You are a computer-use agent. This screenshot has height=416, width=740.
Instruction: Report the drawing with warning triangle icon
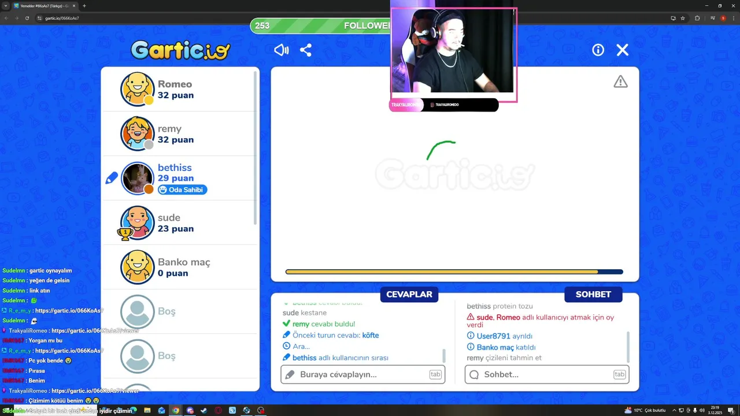(x=620, y=82)
